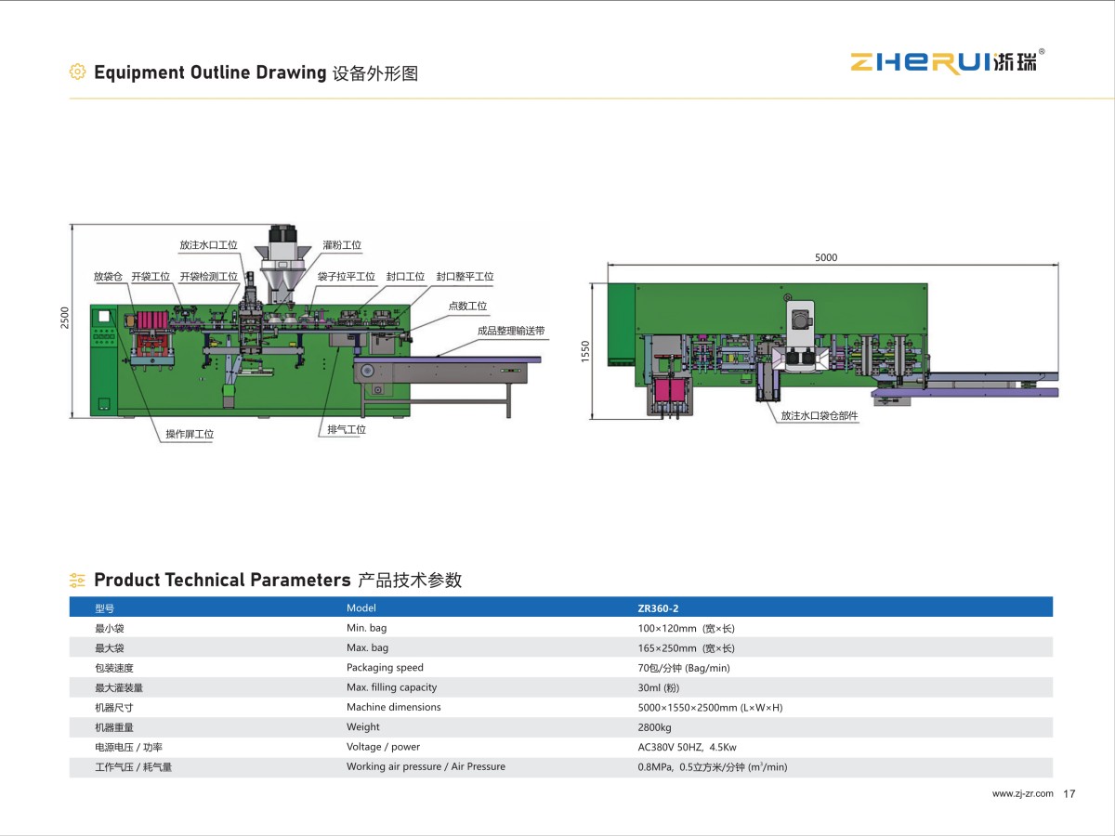Click the gear icon beside Equipment Outline Drawing
This screenshot has width=1115, height=836.
[x=78, y=72]
